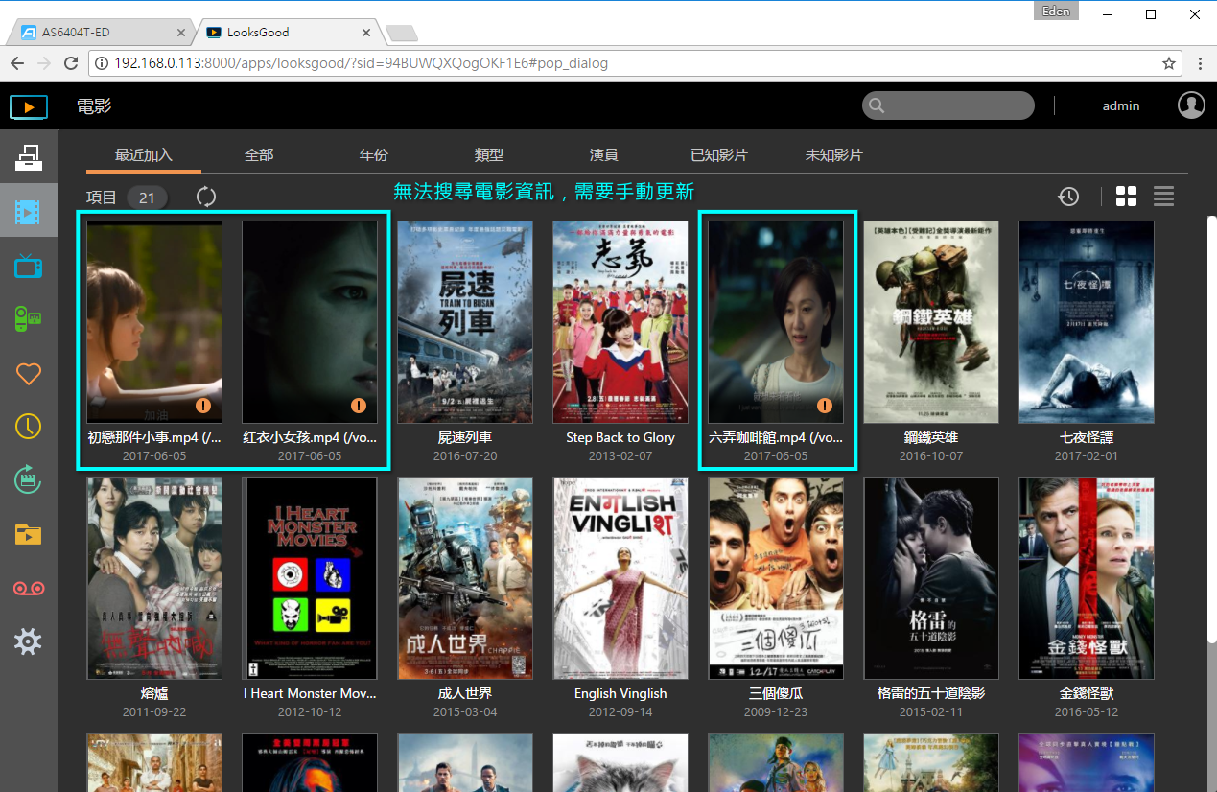Select the 未知影片 tab
The height and width of the screenshot is (792, 1217).
click(x=834, y=155)
